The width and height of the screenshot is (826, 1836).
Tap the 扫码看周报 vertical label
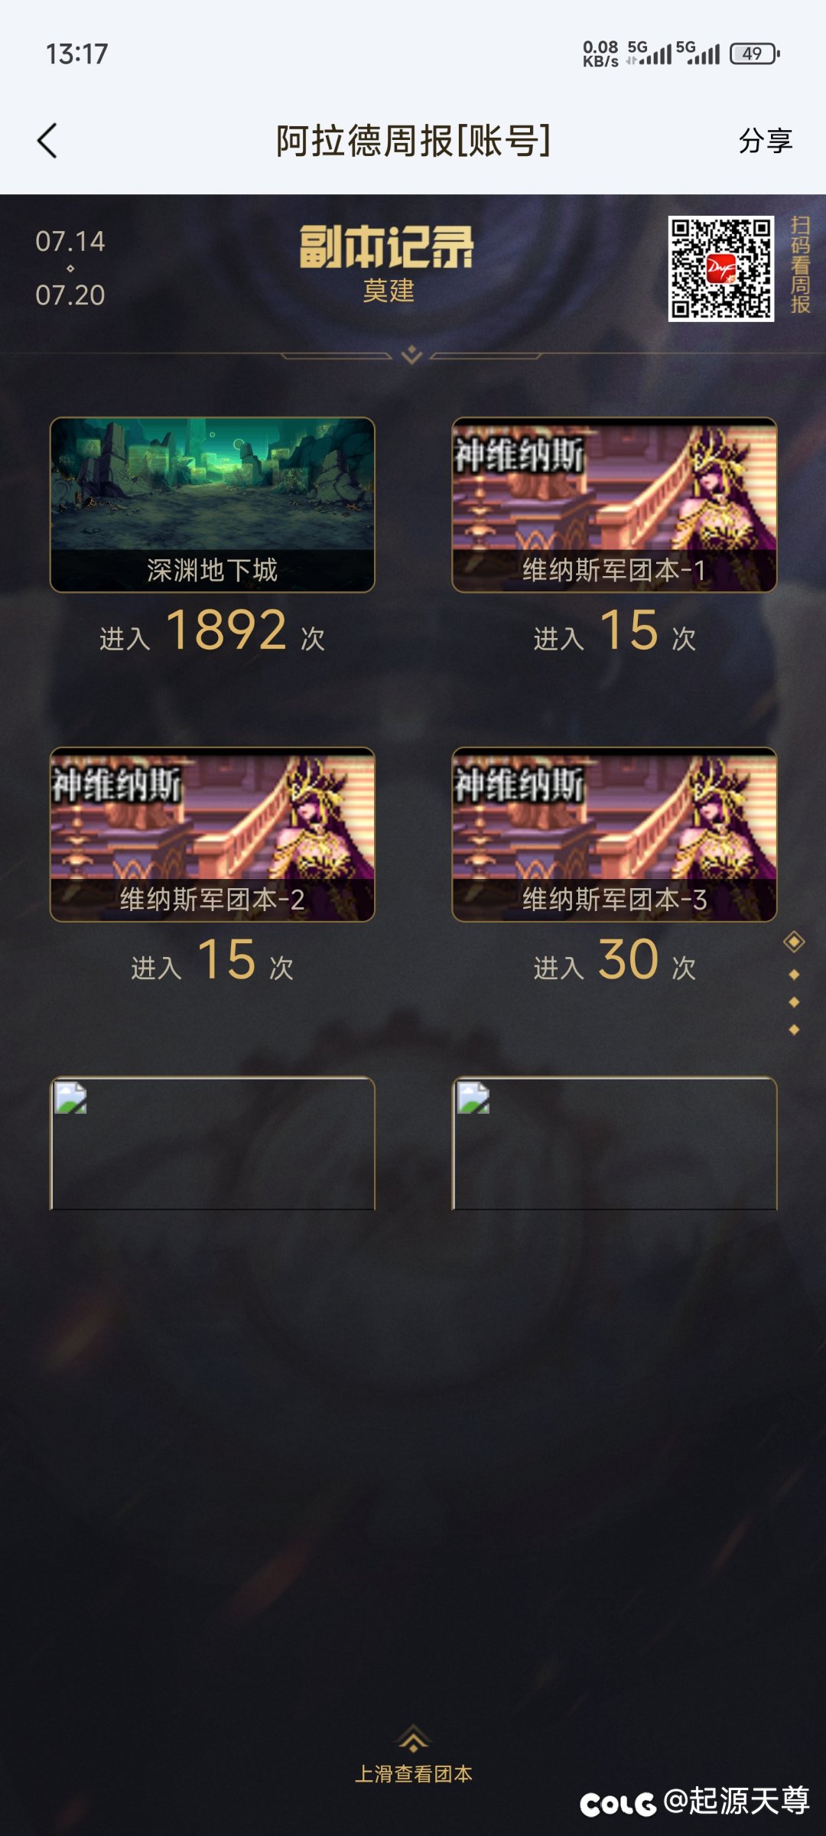pyautogui.click(x=800, y=265)
